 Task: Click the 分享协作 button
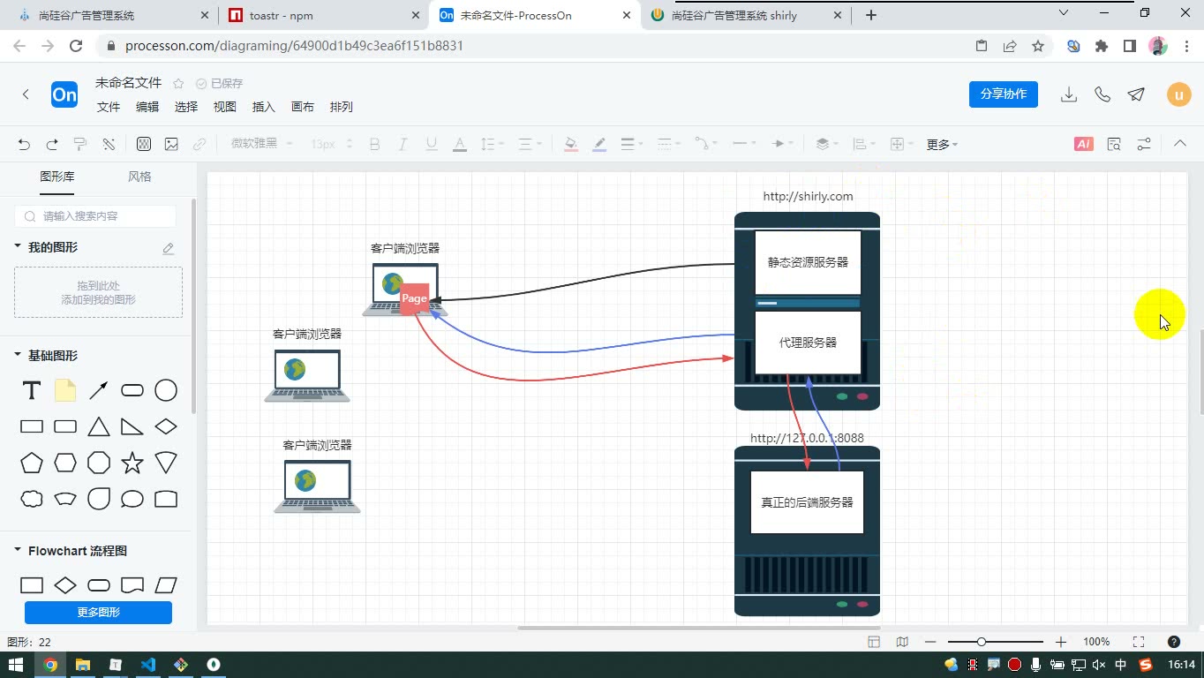pyautogui.click(x=1004, y=94)
